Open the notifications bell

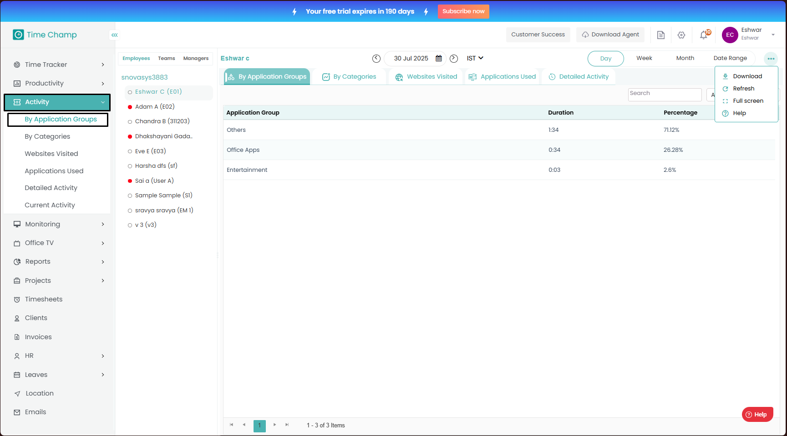pos(704,35)
